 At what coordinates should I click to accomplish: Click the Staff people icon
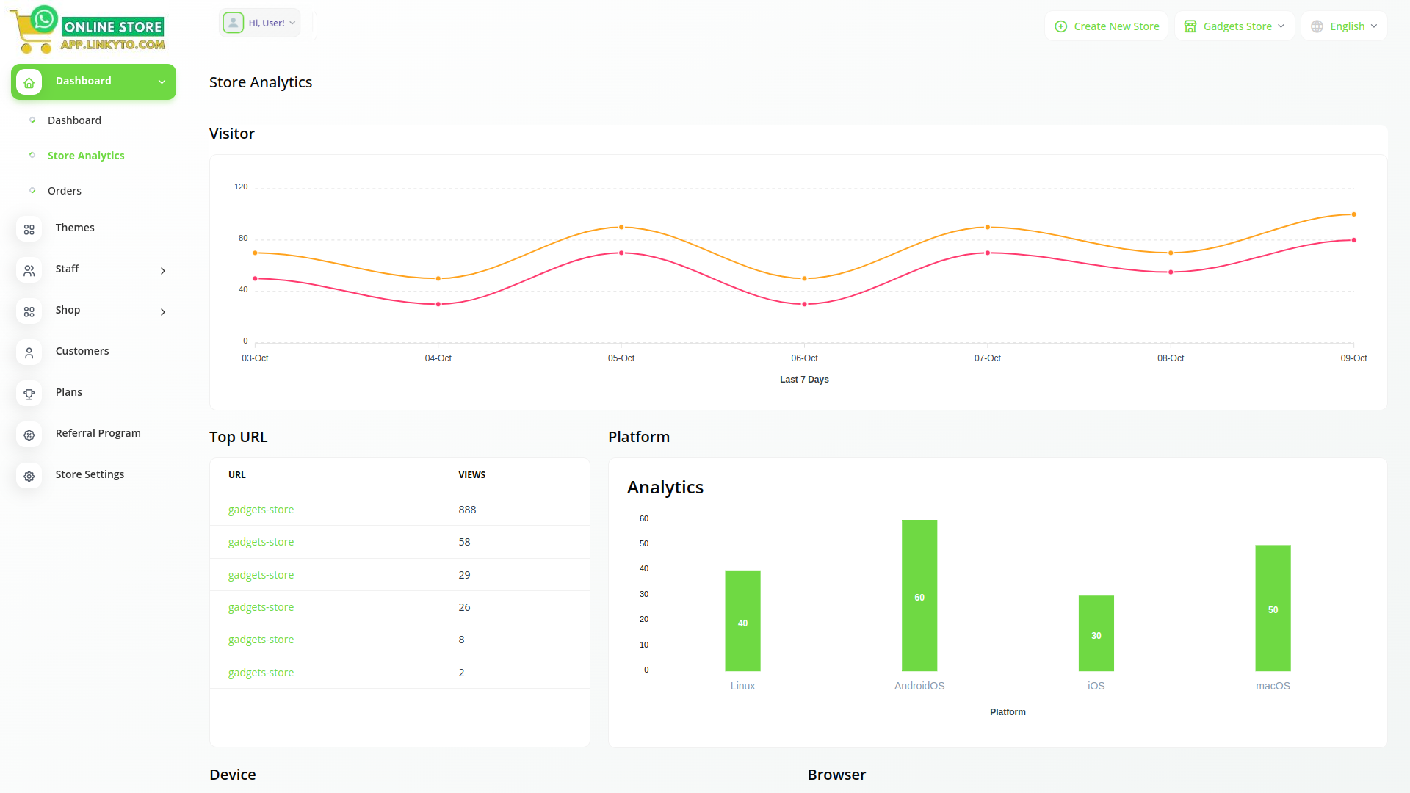click(x=29, y=271)
